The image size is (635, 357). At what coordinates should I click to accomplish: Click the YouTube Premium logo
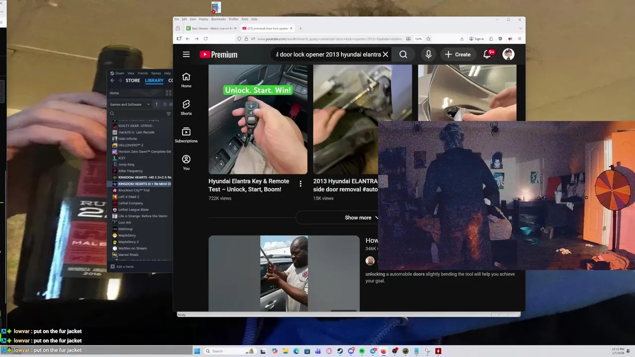(218, 55)
